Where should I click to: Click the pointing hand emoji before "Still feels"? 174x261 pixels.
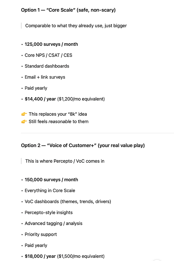[24, 122]
